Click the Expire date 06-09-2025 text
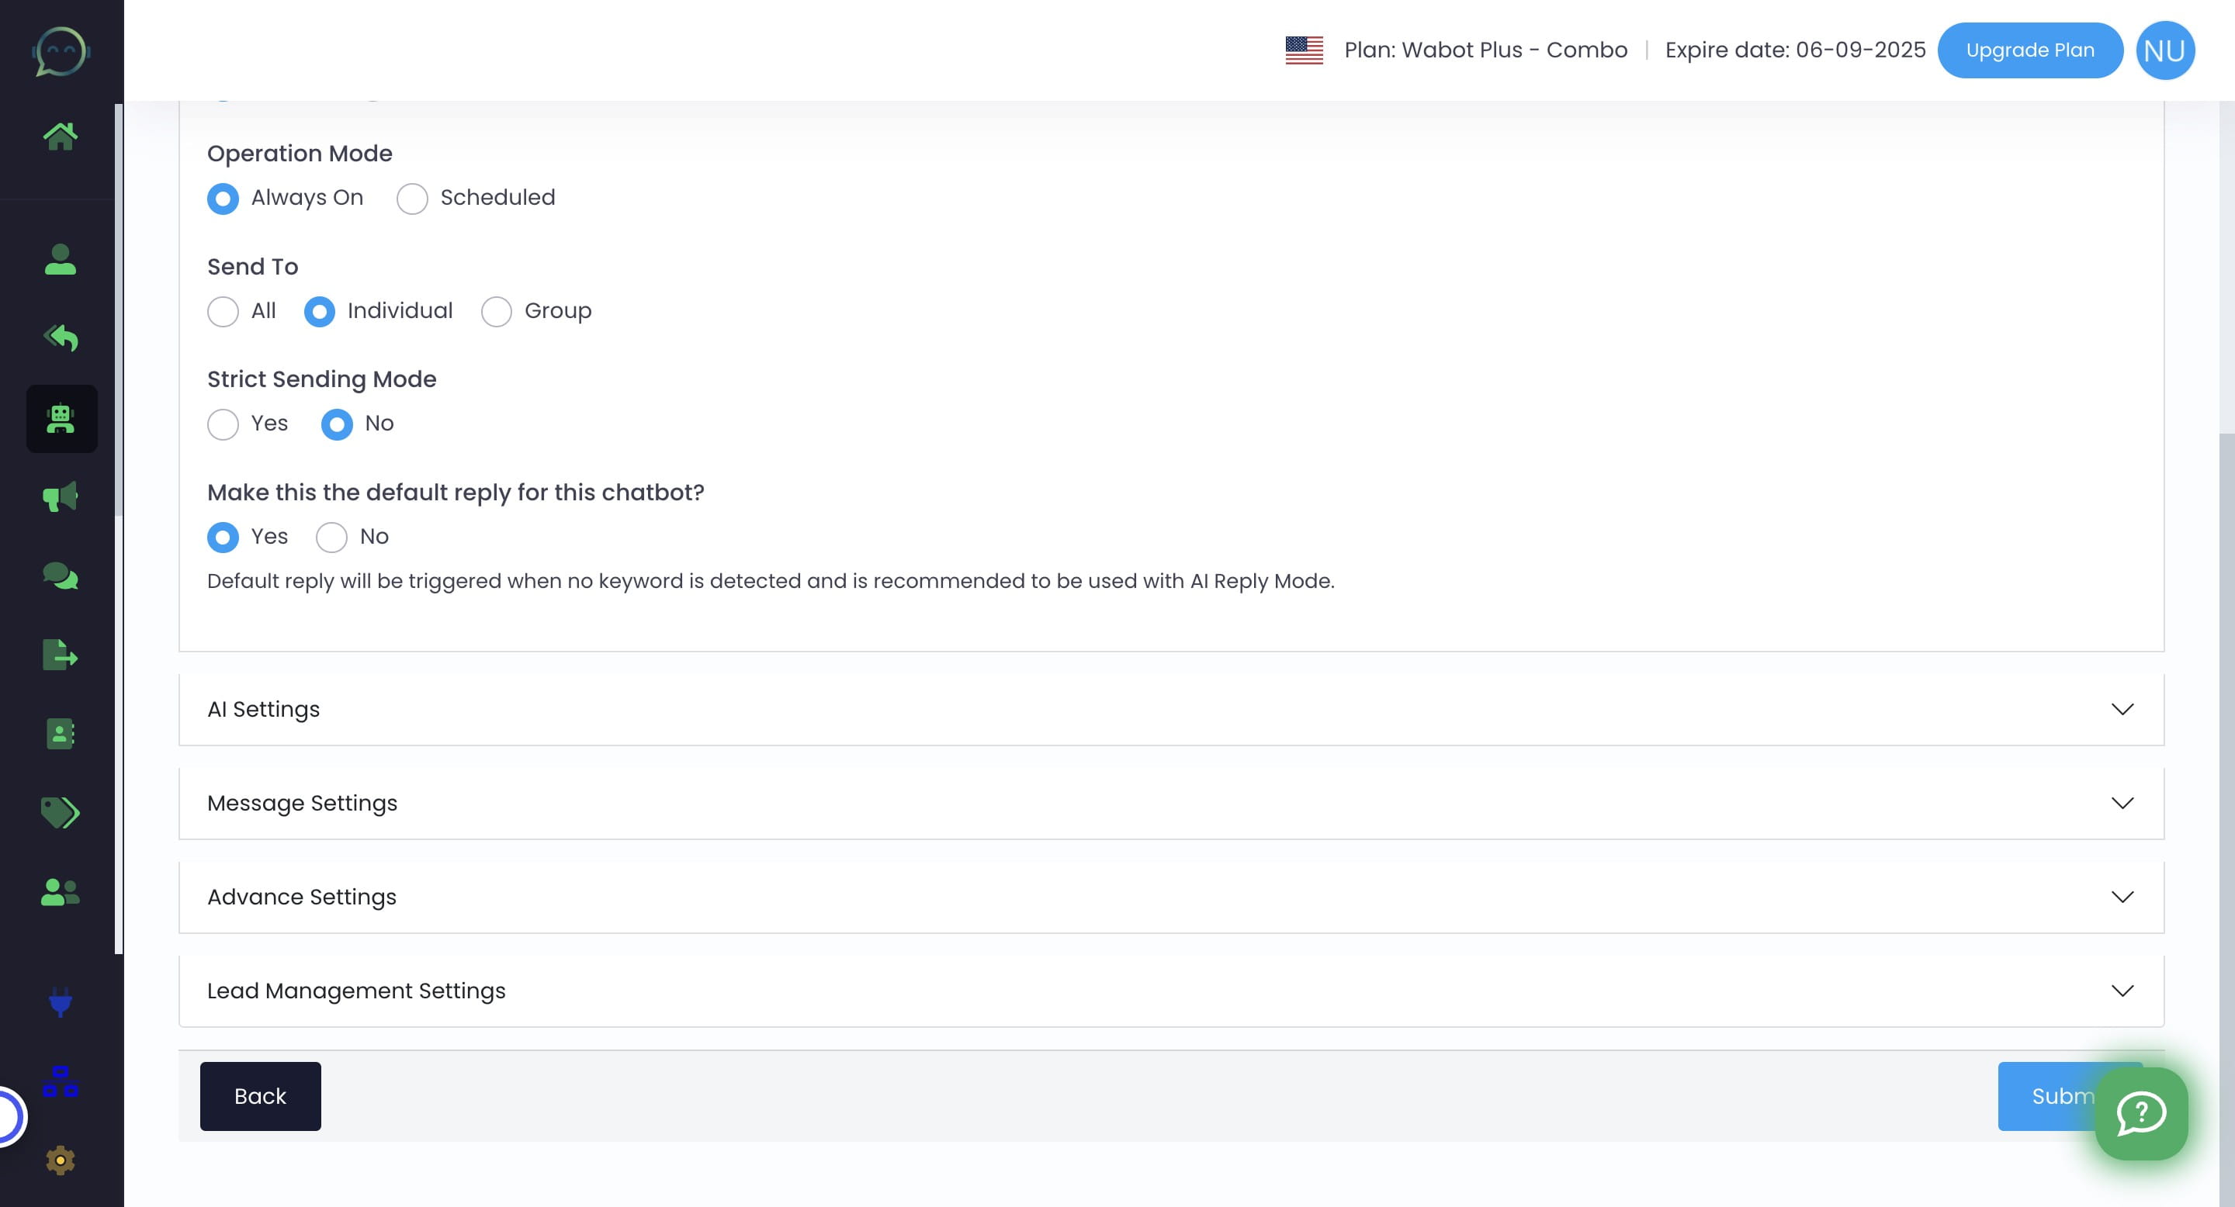The width and height of the screenshot is (2235, 1207). pyautogui.click(x=1795, y=50)
